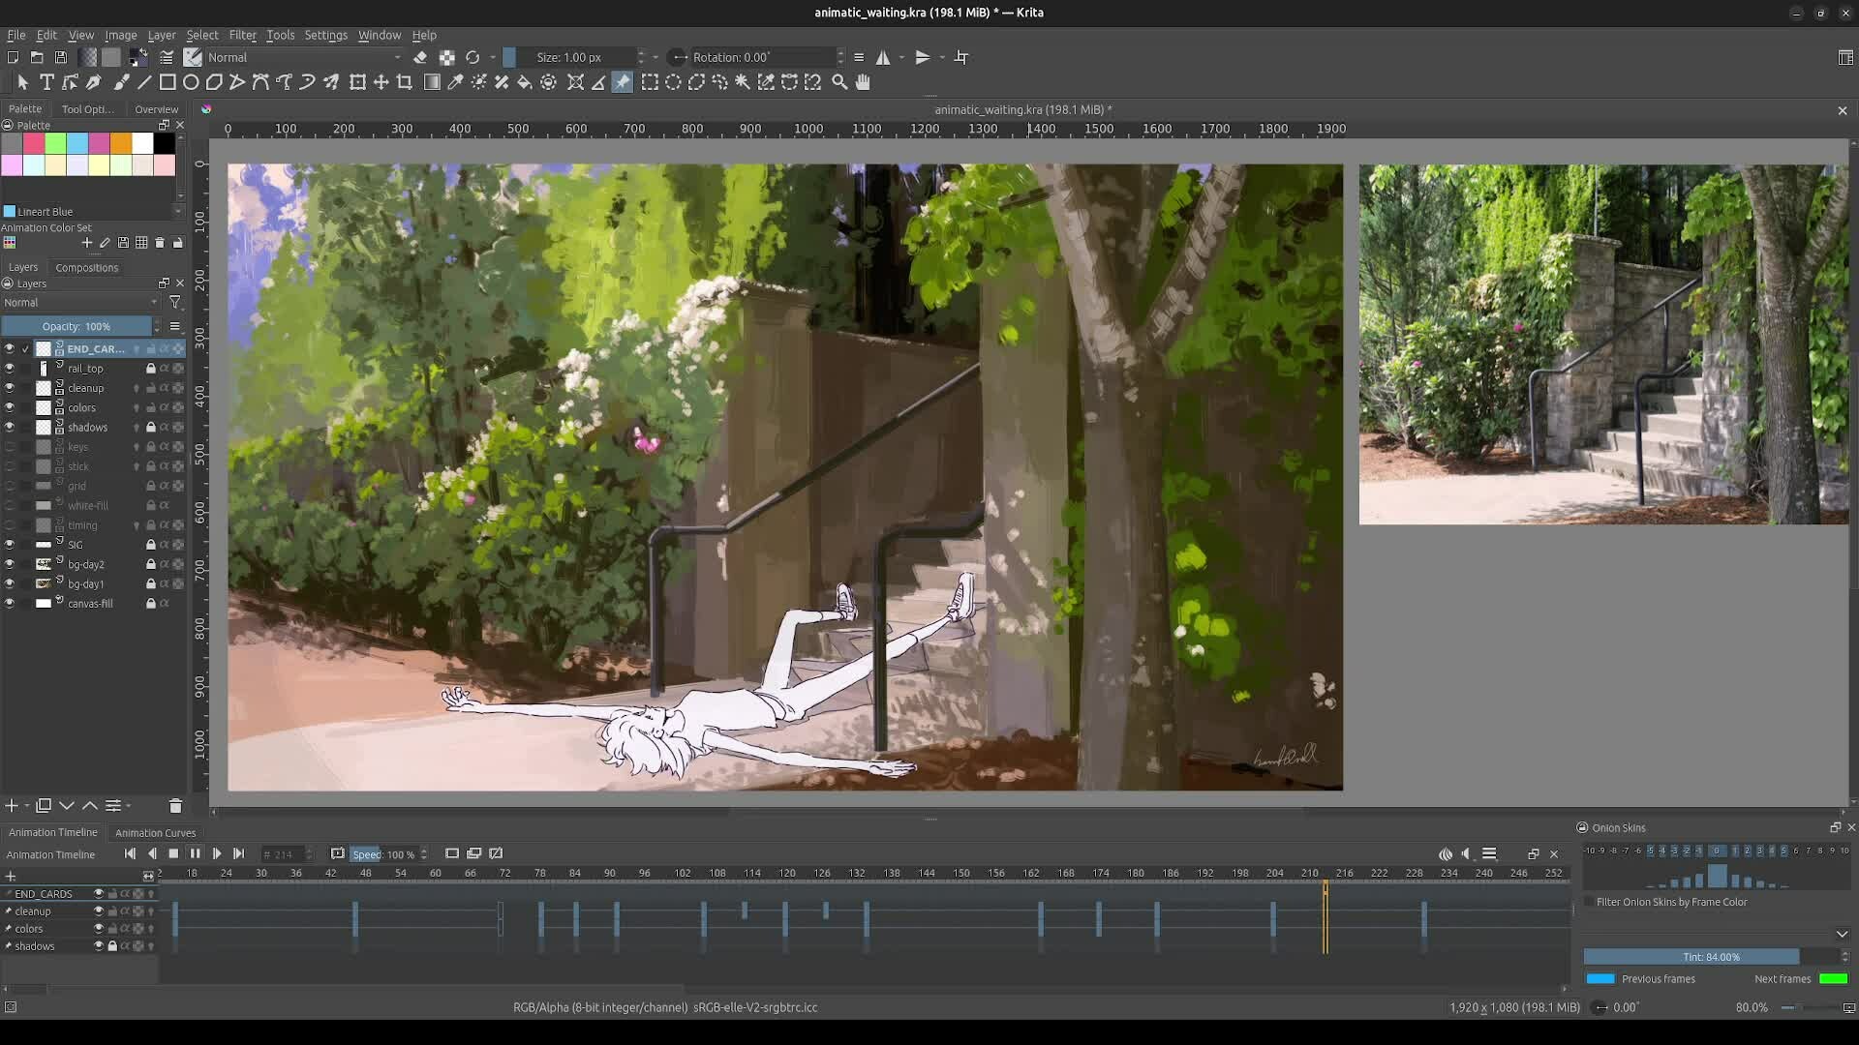The image size is (1859, 1045).
Task: Toggle visibility of bg-day2 layer
Action: point(10,564)
